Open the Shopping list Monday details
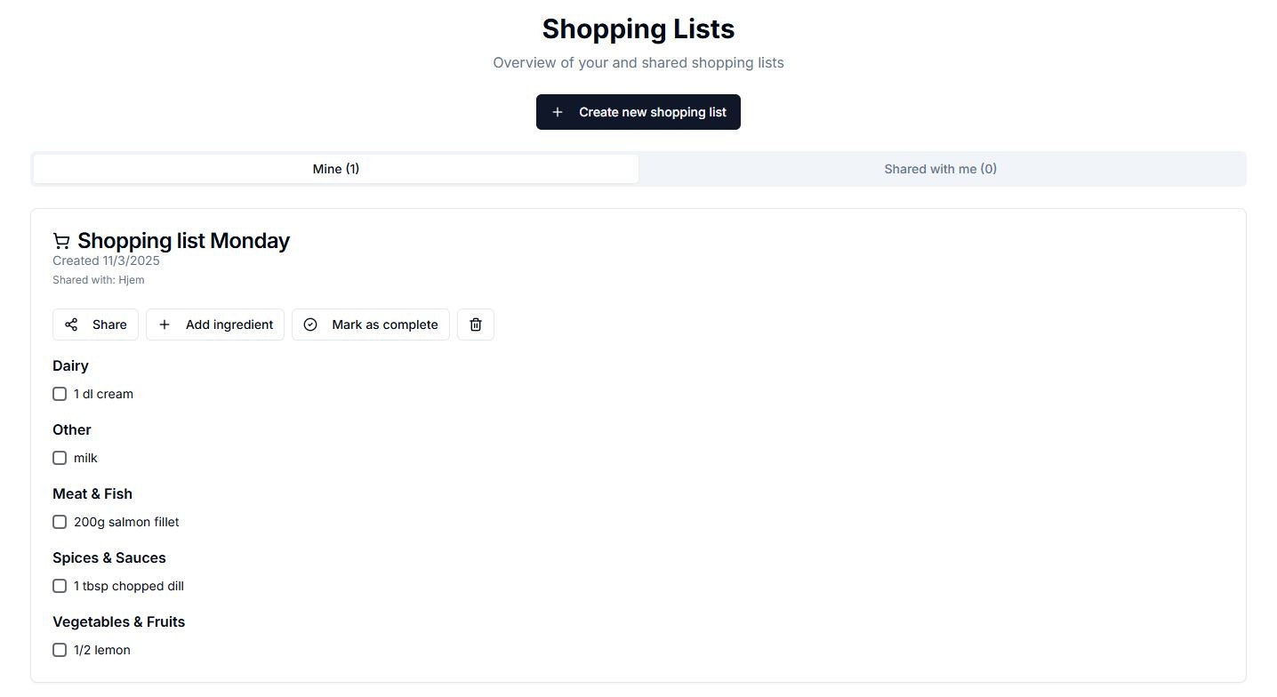1277x697 pixels. [182, 240]
